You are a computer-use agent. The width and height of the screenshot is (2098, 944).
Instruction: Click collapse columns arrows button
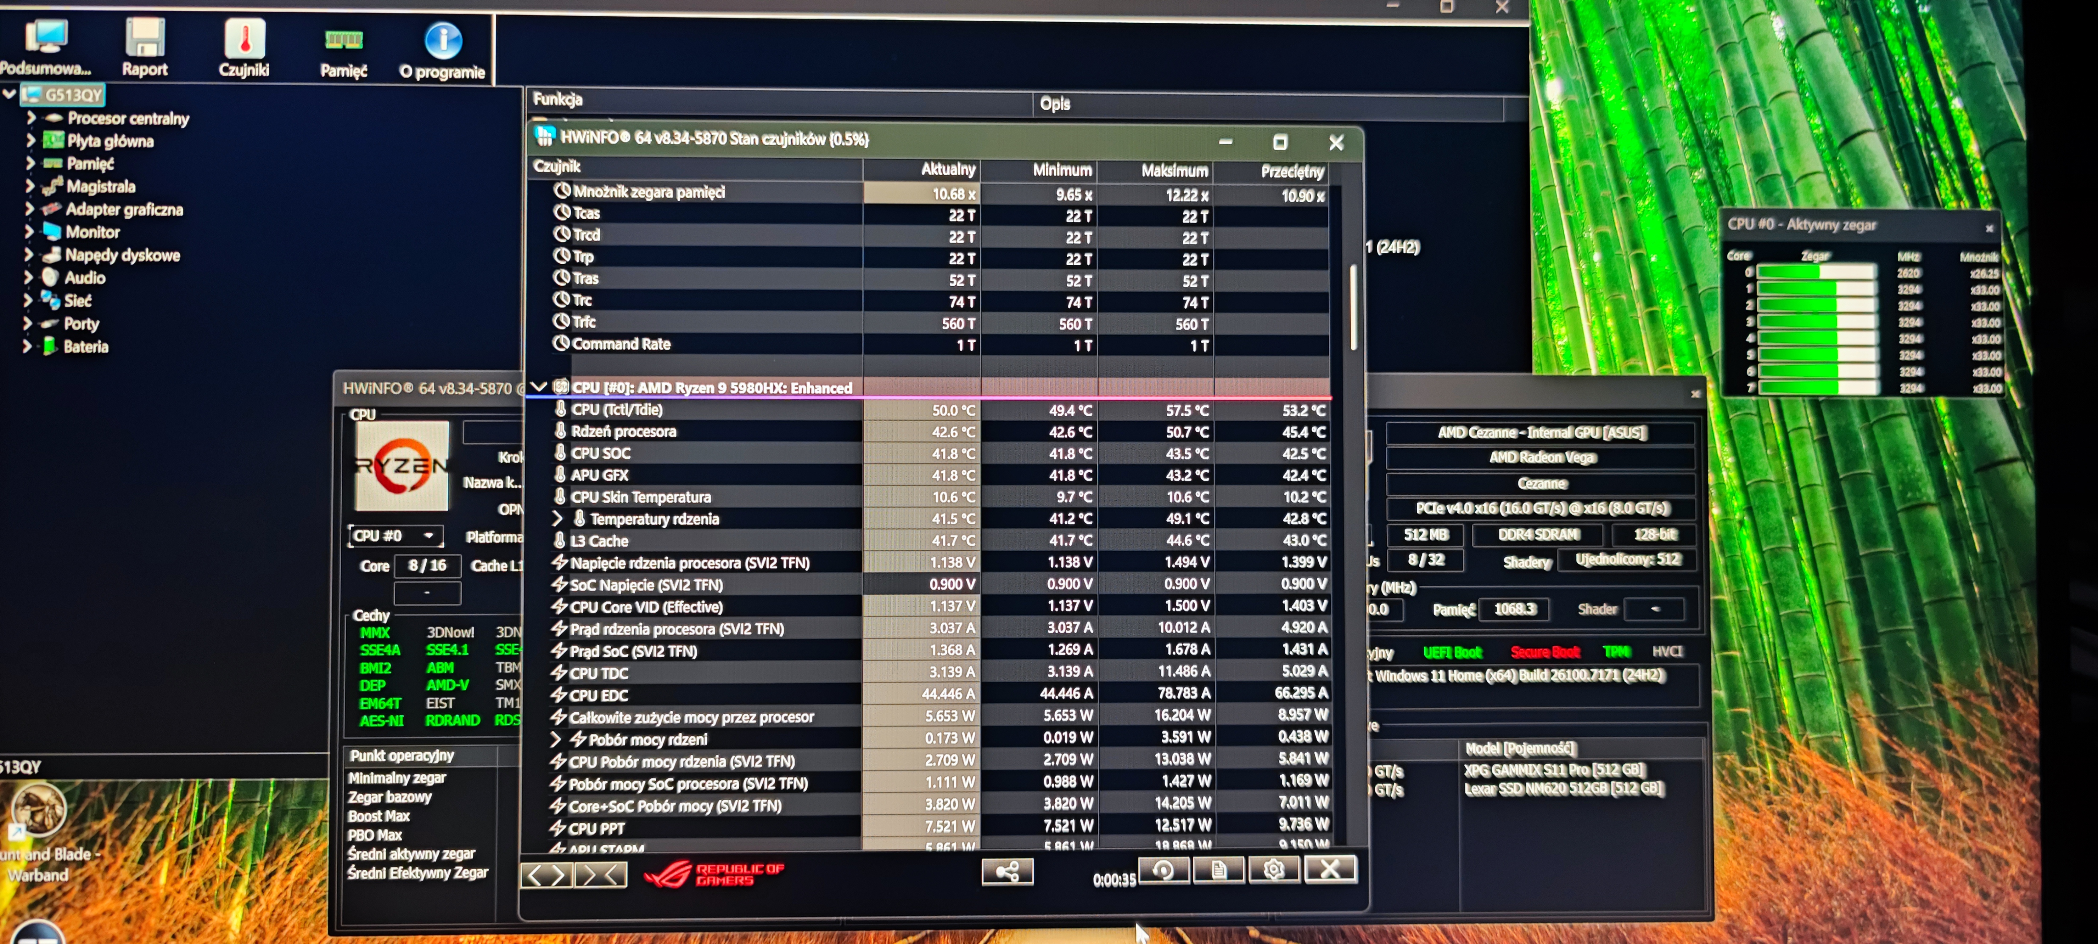pos(601,876)
